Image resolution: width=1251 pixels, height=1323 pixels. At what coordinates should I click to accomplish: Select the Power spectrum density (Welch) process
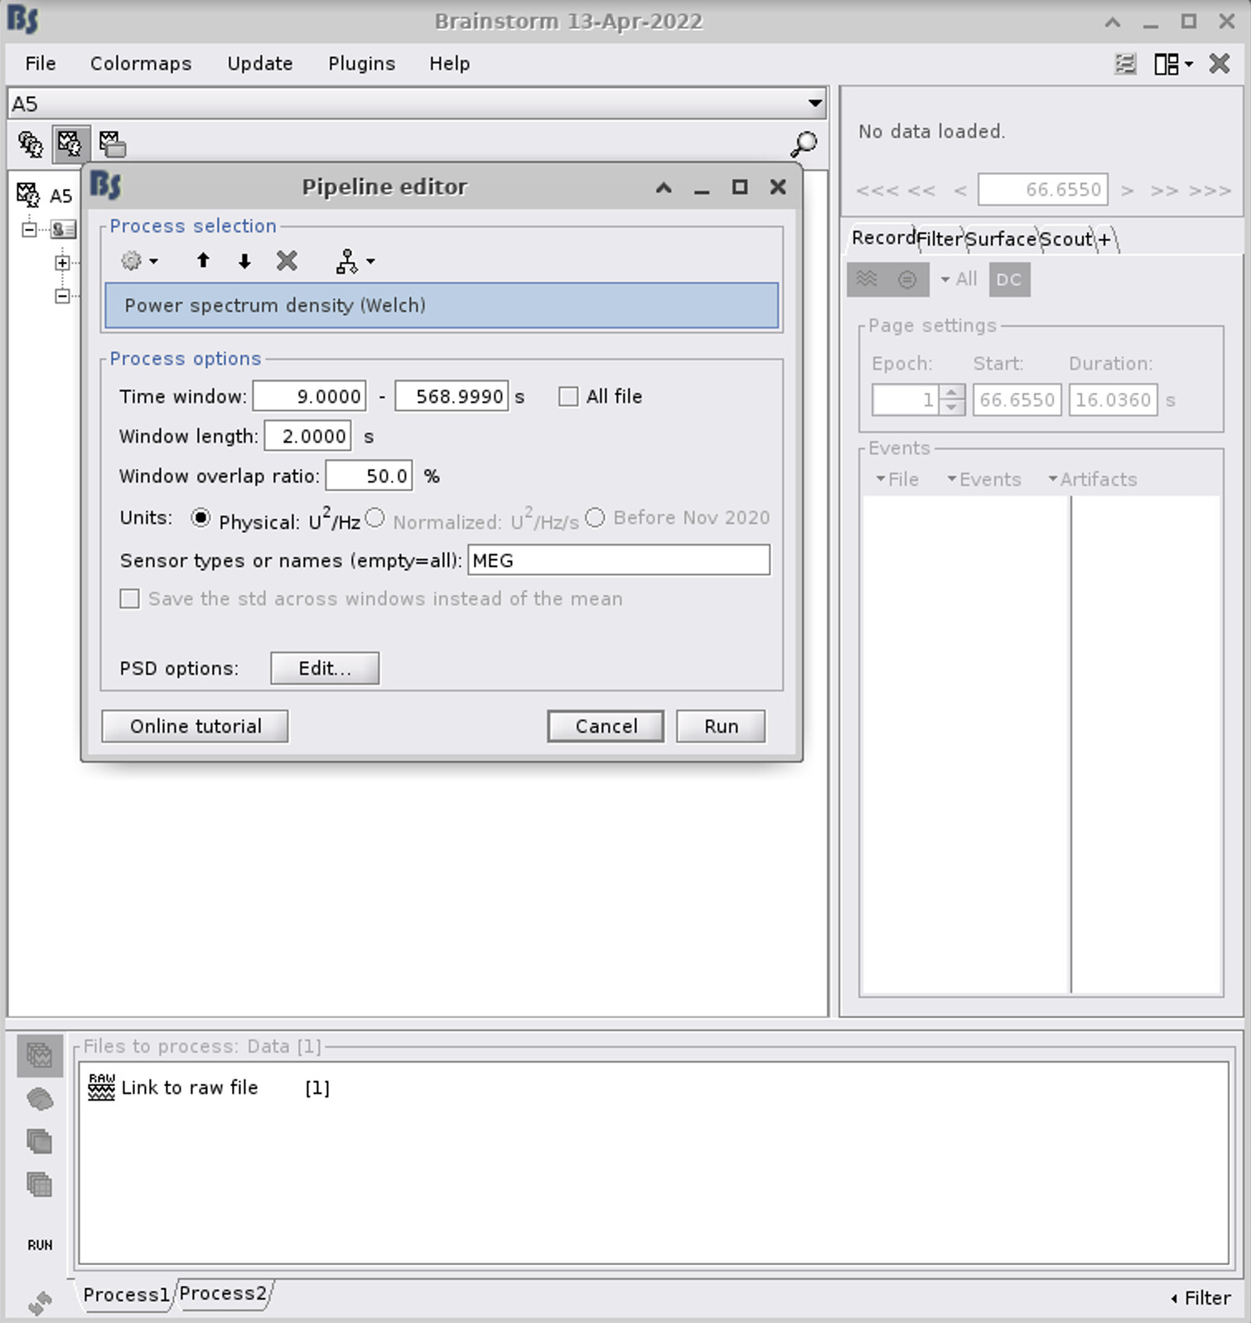tap(442, 305)
